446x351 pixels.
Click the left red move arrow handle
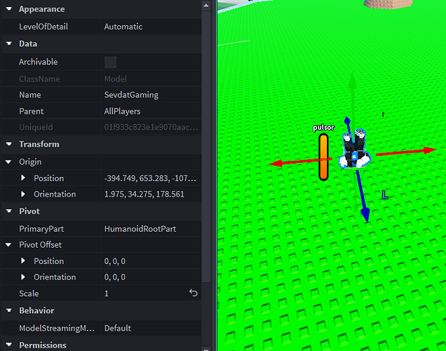pos(276,164)
